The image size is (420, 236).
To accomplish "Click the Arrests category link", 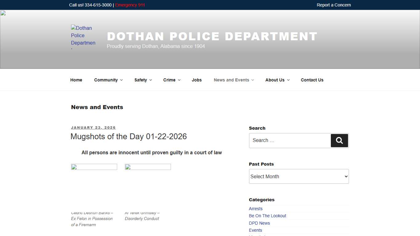I will [x=256, y=209].
